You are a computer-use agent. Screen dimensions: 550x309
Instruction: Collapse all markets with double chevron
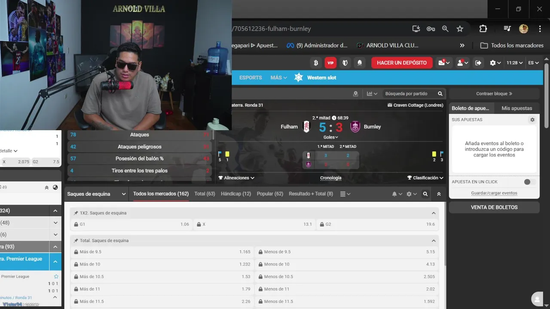[439, 194]
